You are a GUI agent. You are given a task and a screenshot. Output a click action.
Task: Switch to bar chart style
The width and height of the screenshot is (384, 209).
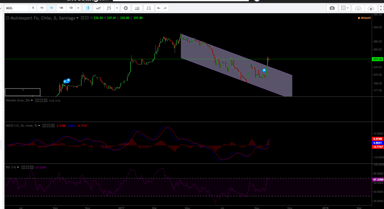(109, 8)
